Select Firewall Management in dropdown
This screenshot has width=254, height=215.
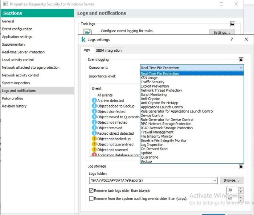192,132
